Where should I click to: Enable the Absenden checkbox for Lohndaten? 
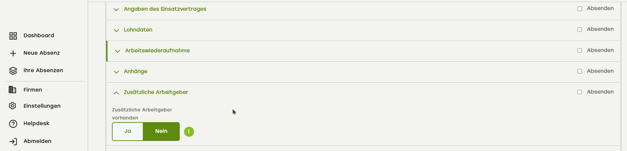click(580, 30)
